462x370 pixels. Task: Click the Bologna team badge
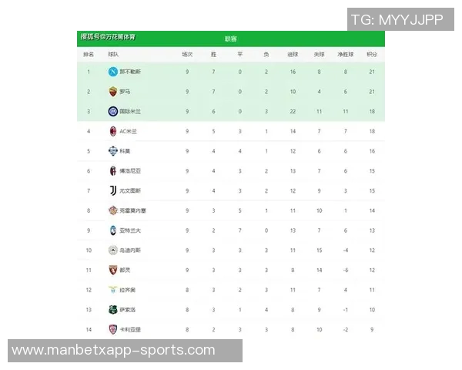point(112,170)
